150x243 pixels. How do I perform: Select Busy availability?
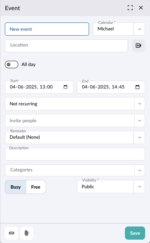16,187
